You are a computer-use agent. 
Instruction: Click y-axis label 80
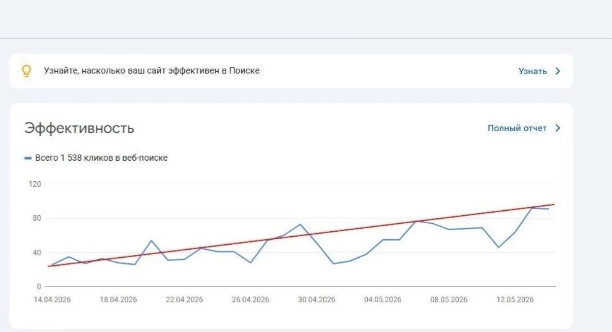coord(36,218)
